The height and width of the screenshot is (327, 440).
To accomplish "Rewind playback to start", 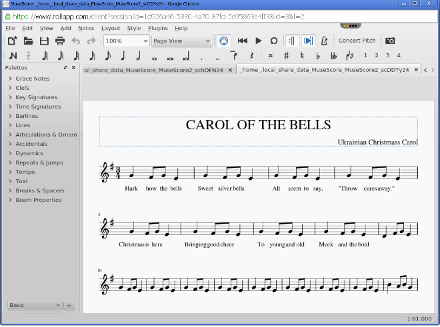I will coord(243,41).
